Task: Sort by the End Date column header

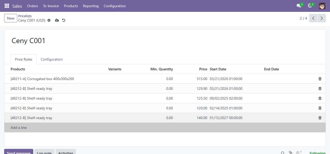Action: (x=271, y=69)
